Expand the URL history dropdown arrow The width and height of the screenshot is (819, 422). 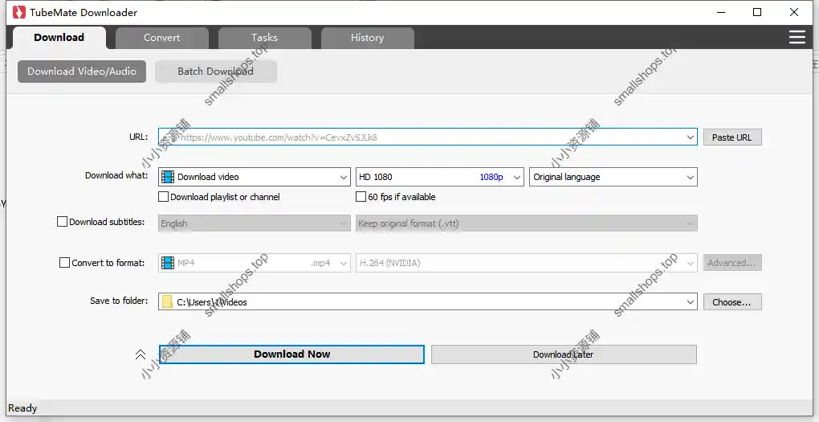pyautogui.click(x=690, y=137)
